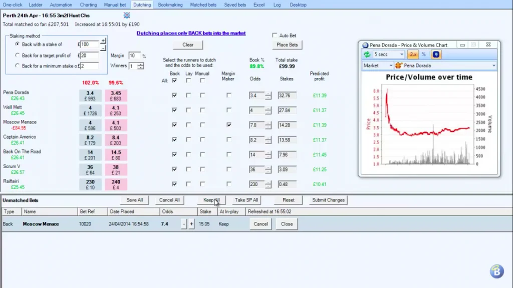Adjust the odds spinner for Well Mett
The image size is (513, 288).
pos(268,110)
